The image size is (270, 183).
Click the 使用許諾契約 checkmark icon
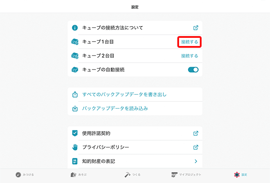(x=75, y=133)
